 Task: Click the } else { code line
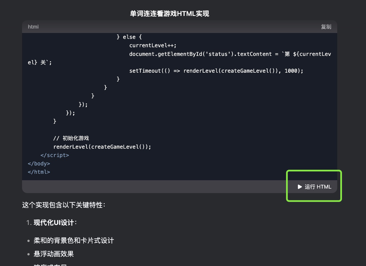129,37
